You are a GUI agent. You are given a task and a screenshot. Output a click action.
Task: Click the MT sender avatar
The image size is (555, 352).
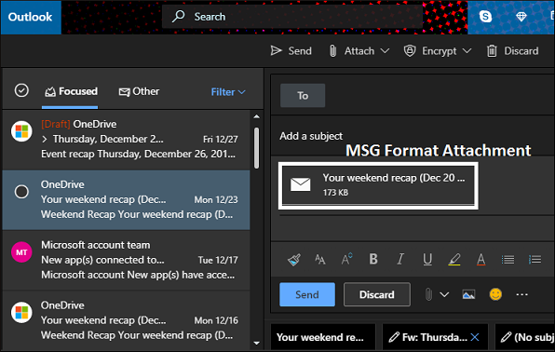(x=21, y=252)
